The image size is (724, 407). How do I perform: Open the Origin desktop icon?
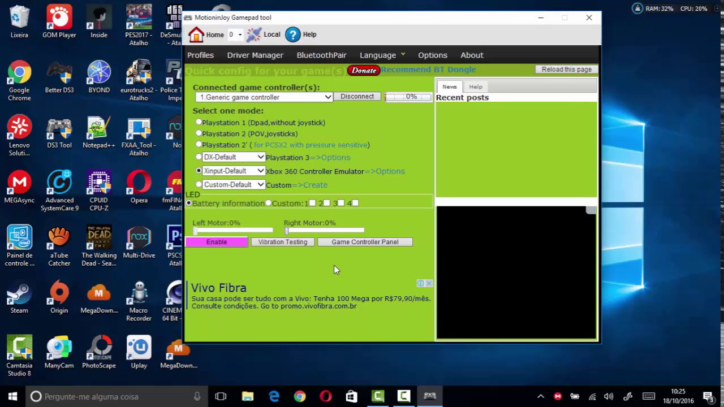(x=59, y=297)
